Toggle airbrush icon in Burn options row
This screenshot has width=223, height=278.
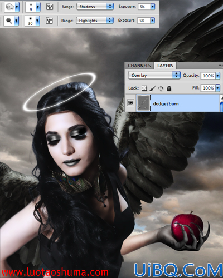pos(50,7)
